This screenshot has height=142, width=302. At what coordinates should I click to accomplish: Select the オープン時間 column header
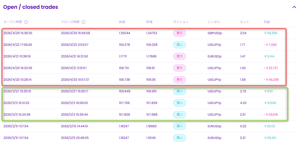point(13,22)
